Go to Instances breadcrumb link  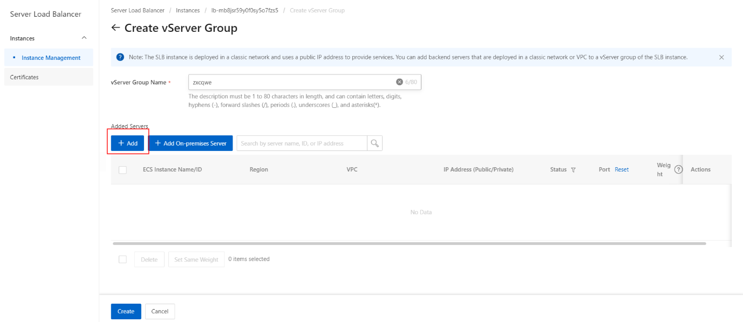point(188,10)
